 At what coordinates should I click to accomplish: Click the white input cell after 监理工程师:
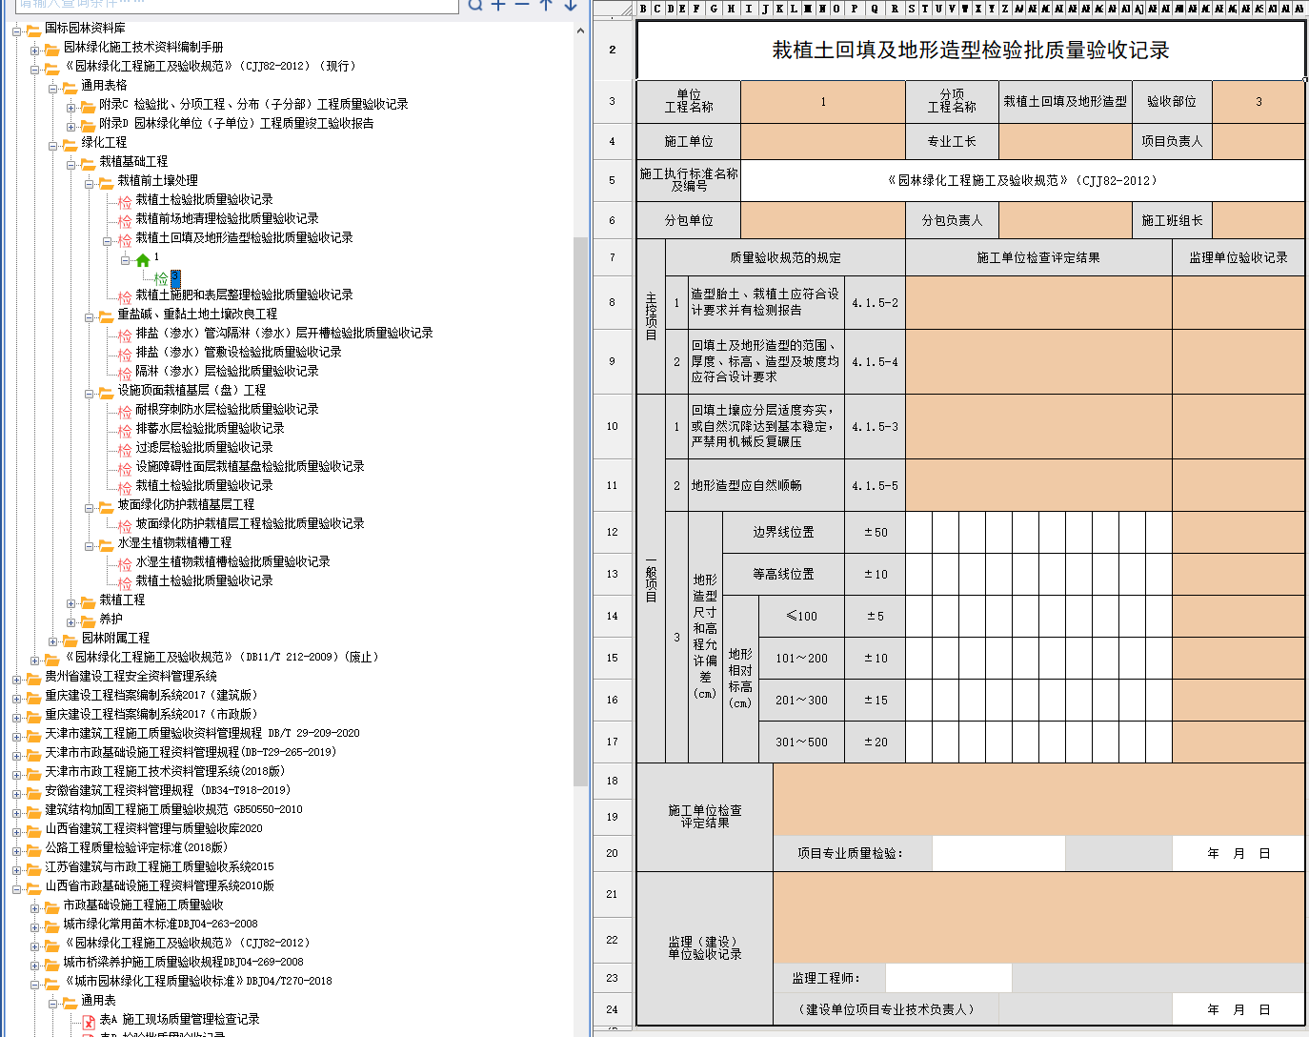(948, 978)
